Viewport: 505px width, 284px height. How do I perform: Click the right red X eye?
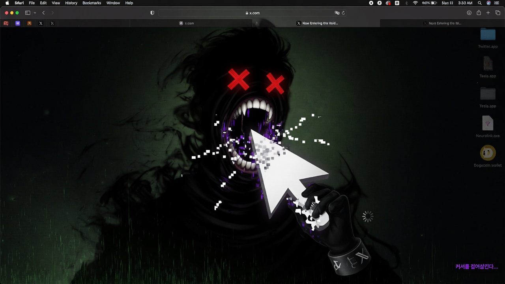(275, 83)
